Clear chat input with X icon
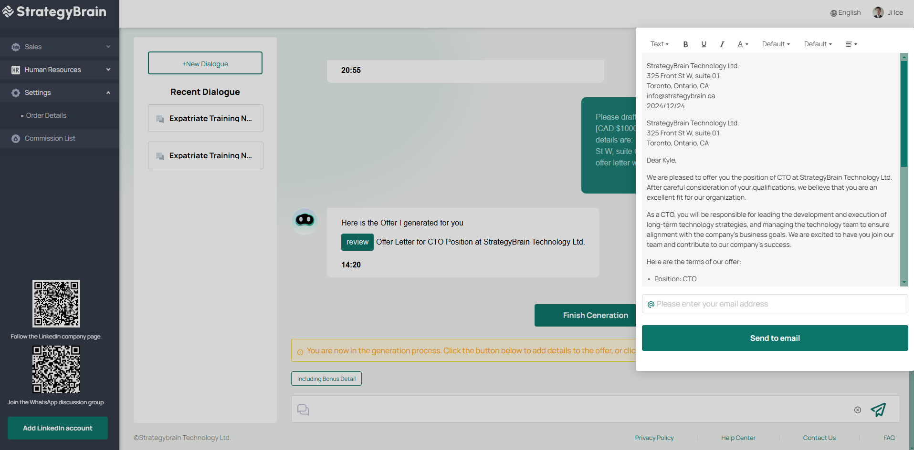This screenshot has height=450, width=914. pyautogui.click(x=858, y=410)
